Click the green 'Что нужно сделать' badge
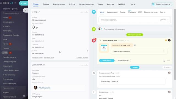 [134, 35]
